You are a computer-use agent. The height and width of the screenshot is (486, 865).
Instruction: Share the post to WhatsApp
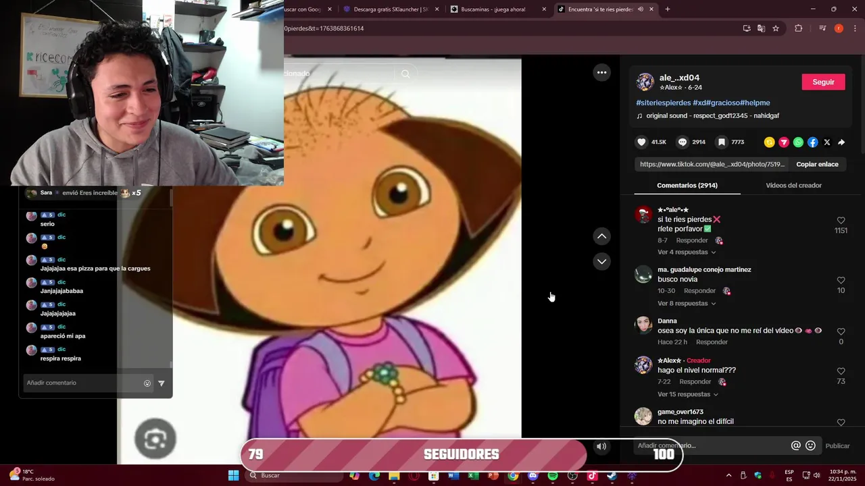tap(798, 142)
